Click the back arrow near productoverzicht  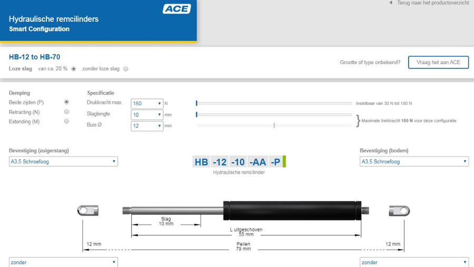point(390,3)
